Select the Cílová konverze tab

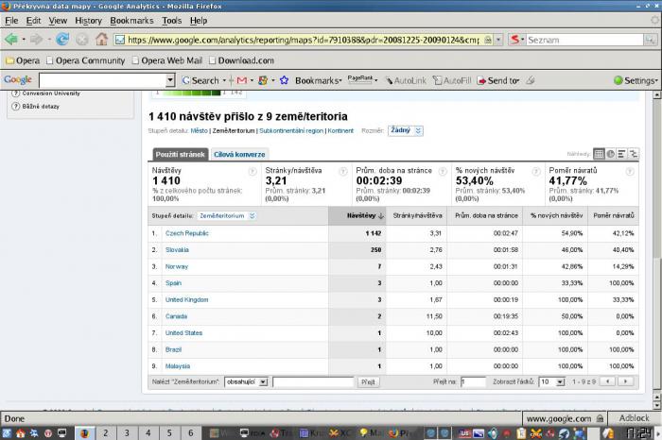tap(239, 155)
